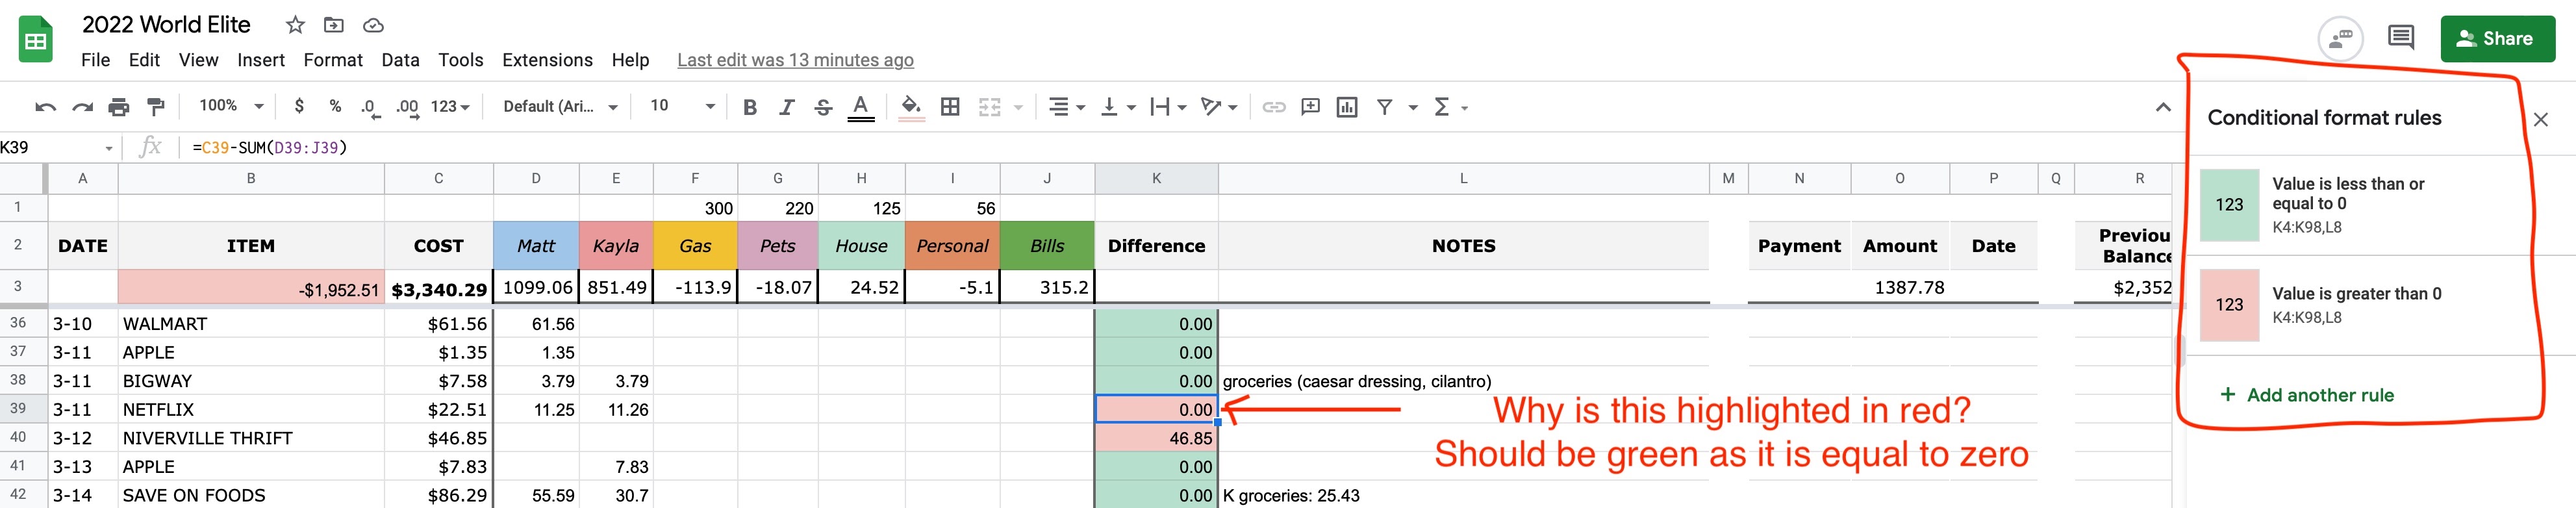Format as percent
This screenshot has width=2576, height=508.
335,106
